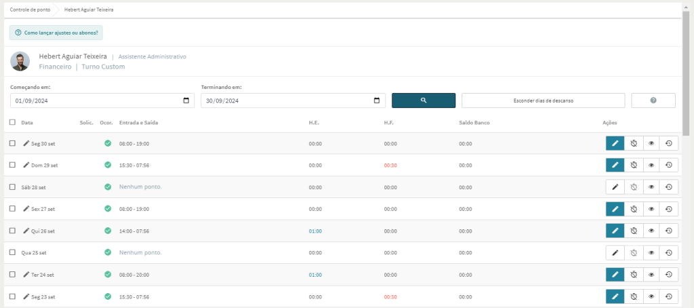This screenshot has width=694, height=308.
Task: Select the Seg 23 set row checkbox
Action: click(x=12, y=296)
